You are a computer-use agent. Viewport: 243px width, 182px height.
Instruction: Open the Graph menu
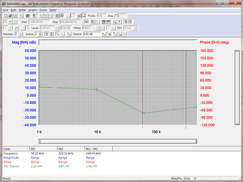tap(33, 10)
